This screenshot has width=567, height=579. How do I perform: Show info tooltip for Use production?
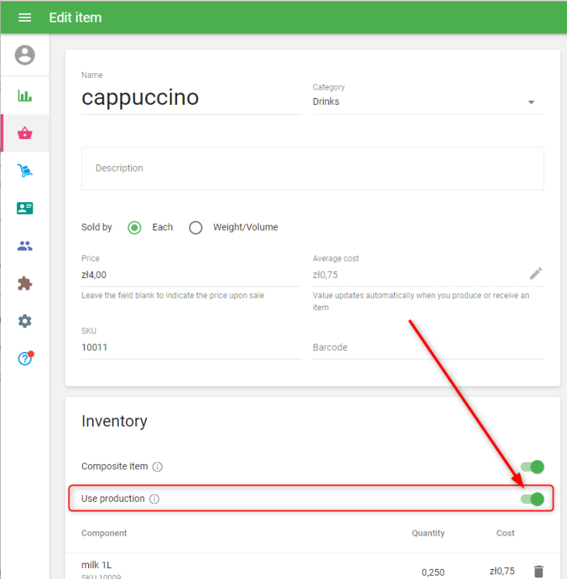[x=154, y=499]
